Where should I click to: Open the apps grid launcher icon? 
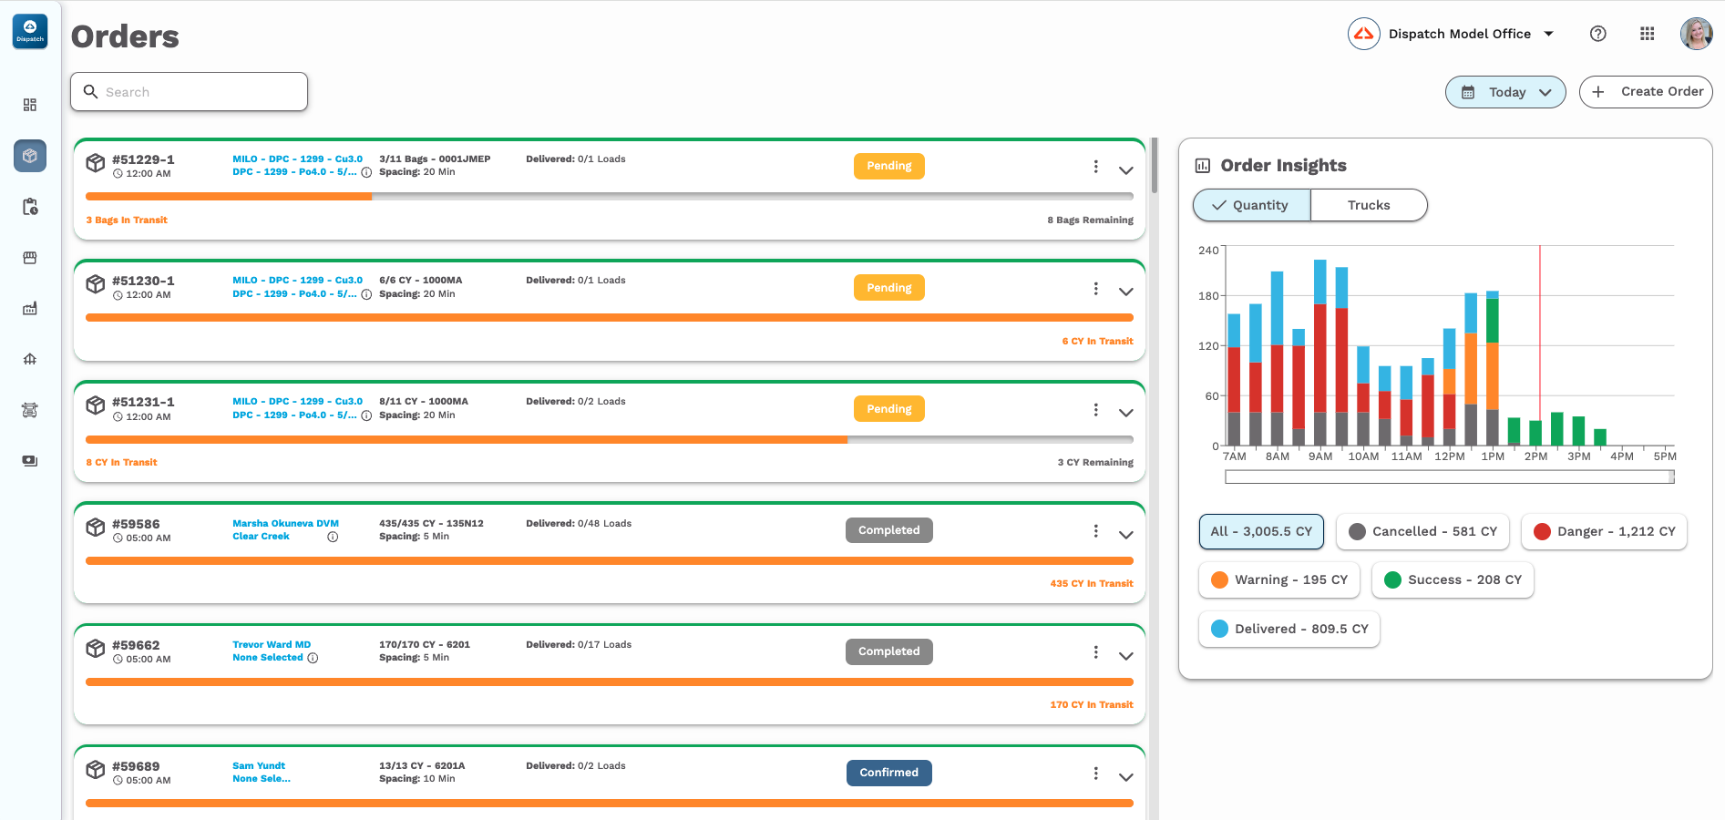1647,34
